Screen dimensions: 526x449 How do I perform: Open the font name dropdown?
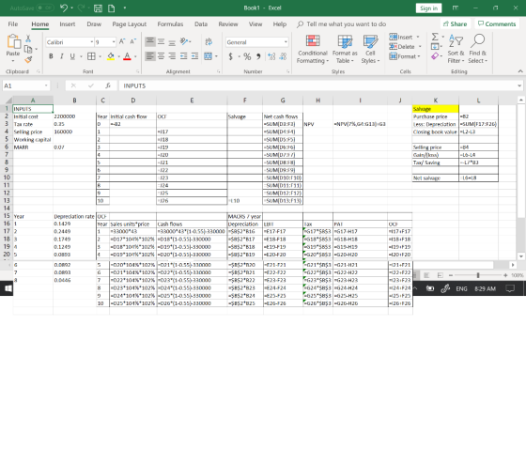point(91,42)
